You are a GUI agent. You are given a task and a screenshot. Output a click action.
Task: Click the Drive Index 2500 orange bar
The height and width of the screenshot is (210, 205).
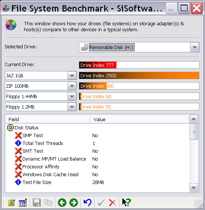tap(139, 75)
